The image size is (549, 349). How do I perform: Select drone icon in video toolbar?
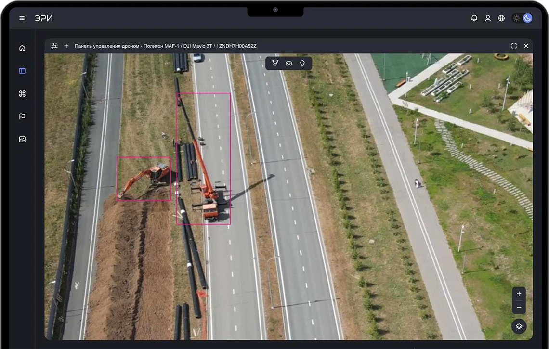click(x=275, y=64)
